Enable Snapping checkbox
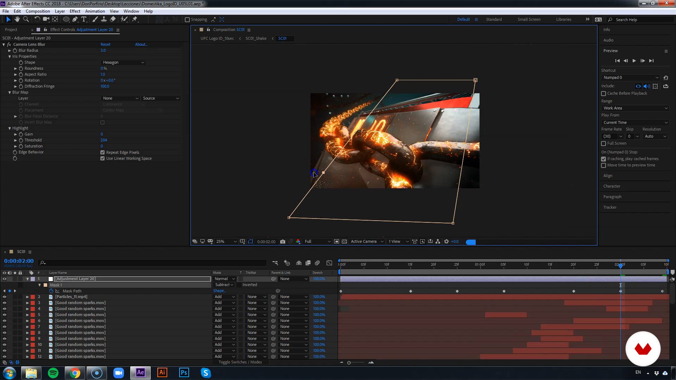This screenshot has height=380, width=676. coord(187,20)
